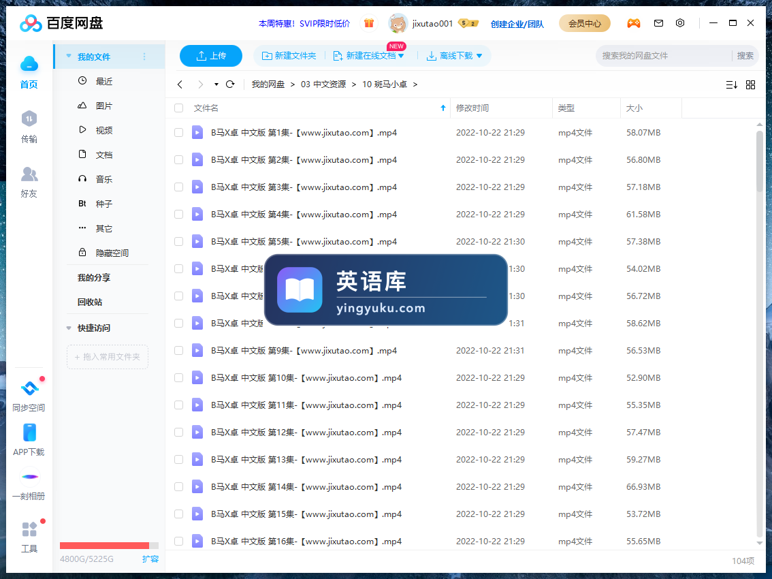Focus the 搜索我的网盘文件 search field
The image size is (772, 579).
(664, 56)
